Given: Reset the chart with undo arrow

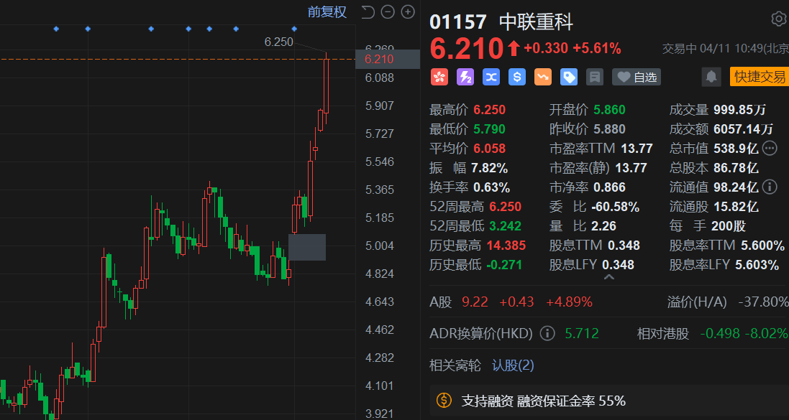Looking at the screenshot, I should point(368,11).
